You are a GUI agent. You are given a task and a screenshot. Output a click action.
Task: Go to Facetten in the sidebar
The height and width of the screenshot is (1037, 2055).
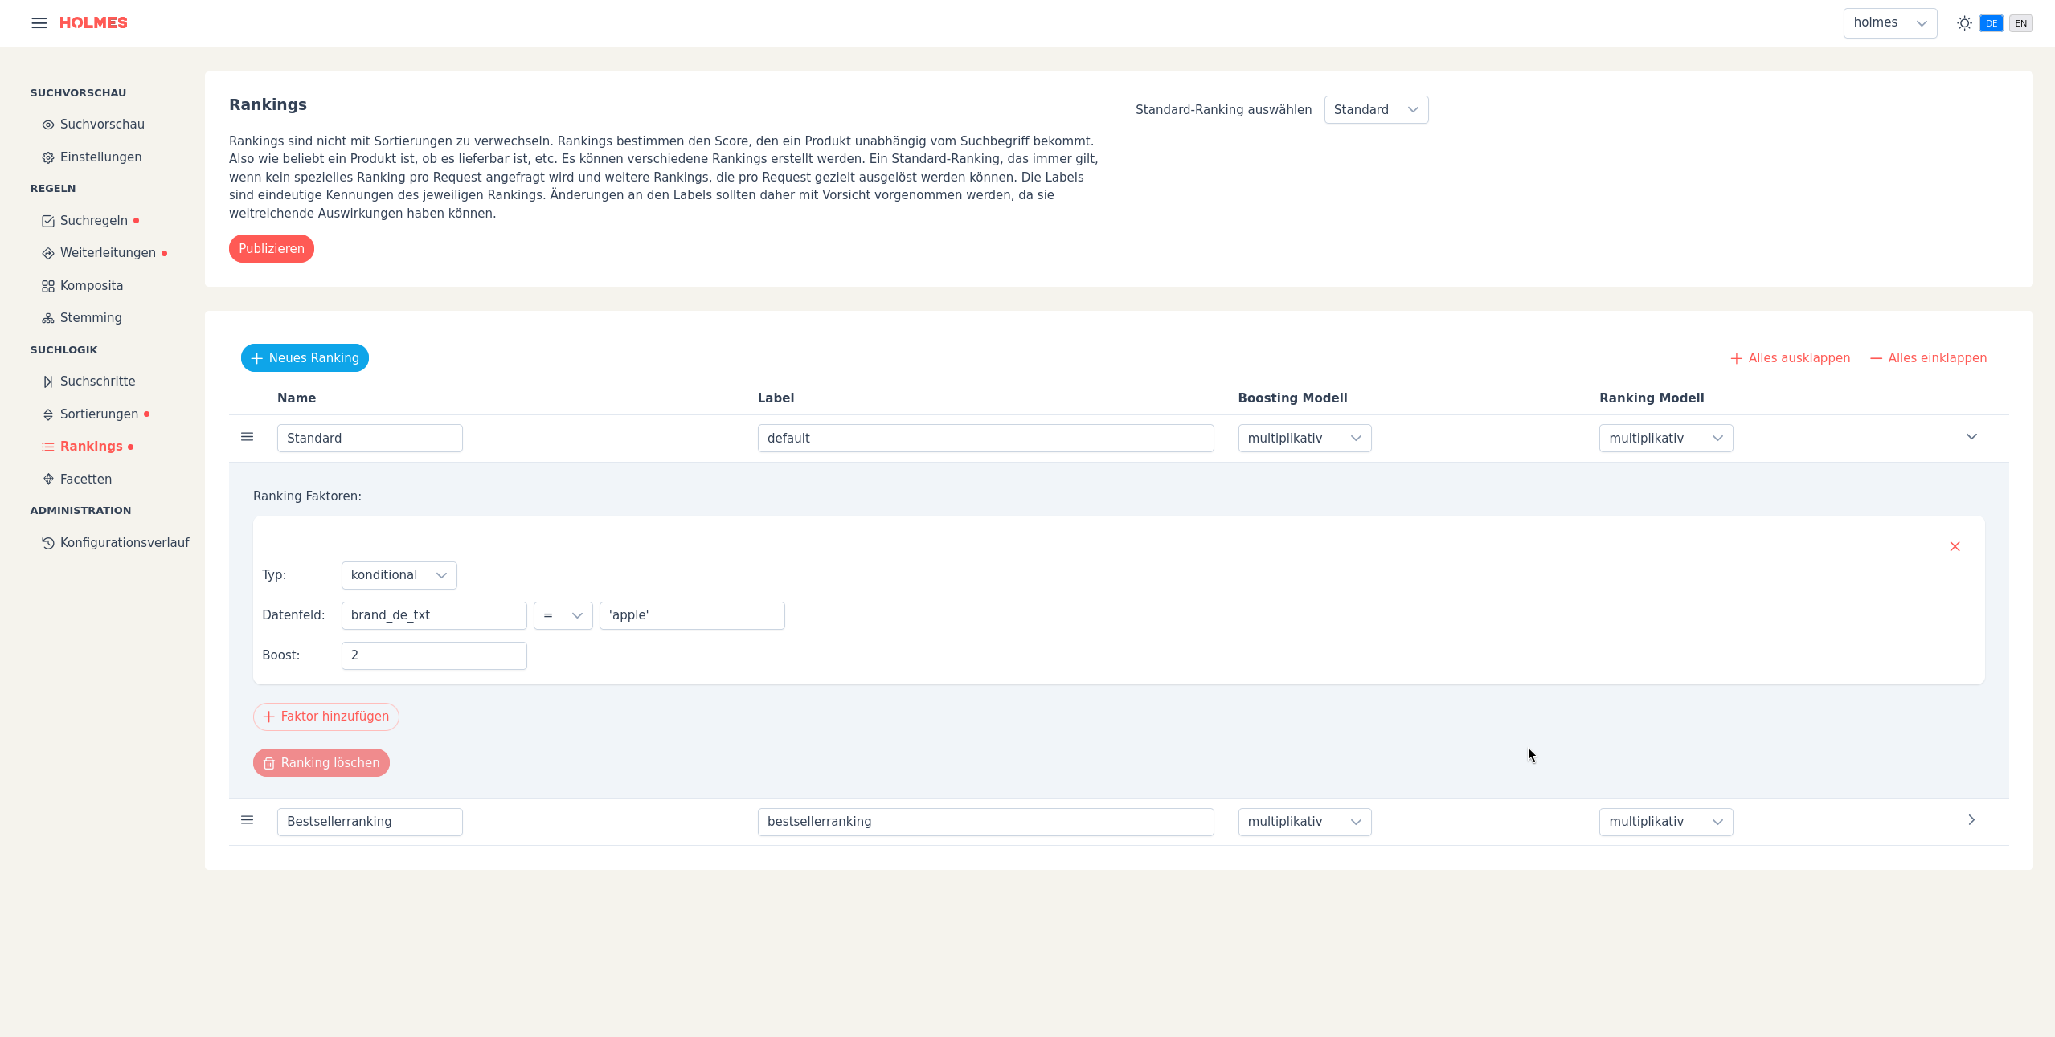click(x=85, y=480)
